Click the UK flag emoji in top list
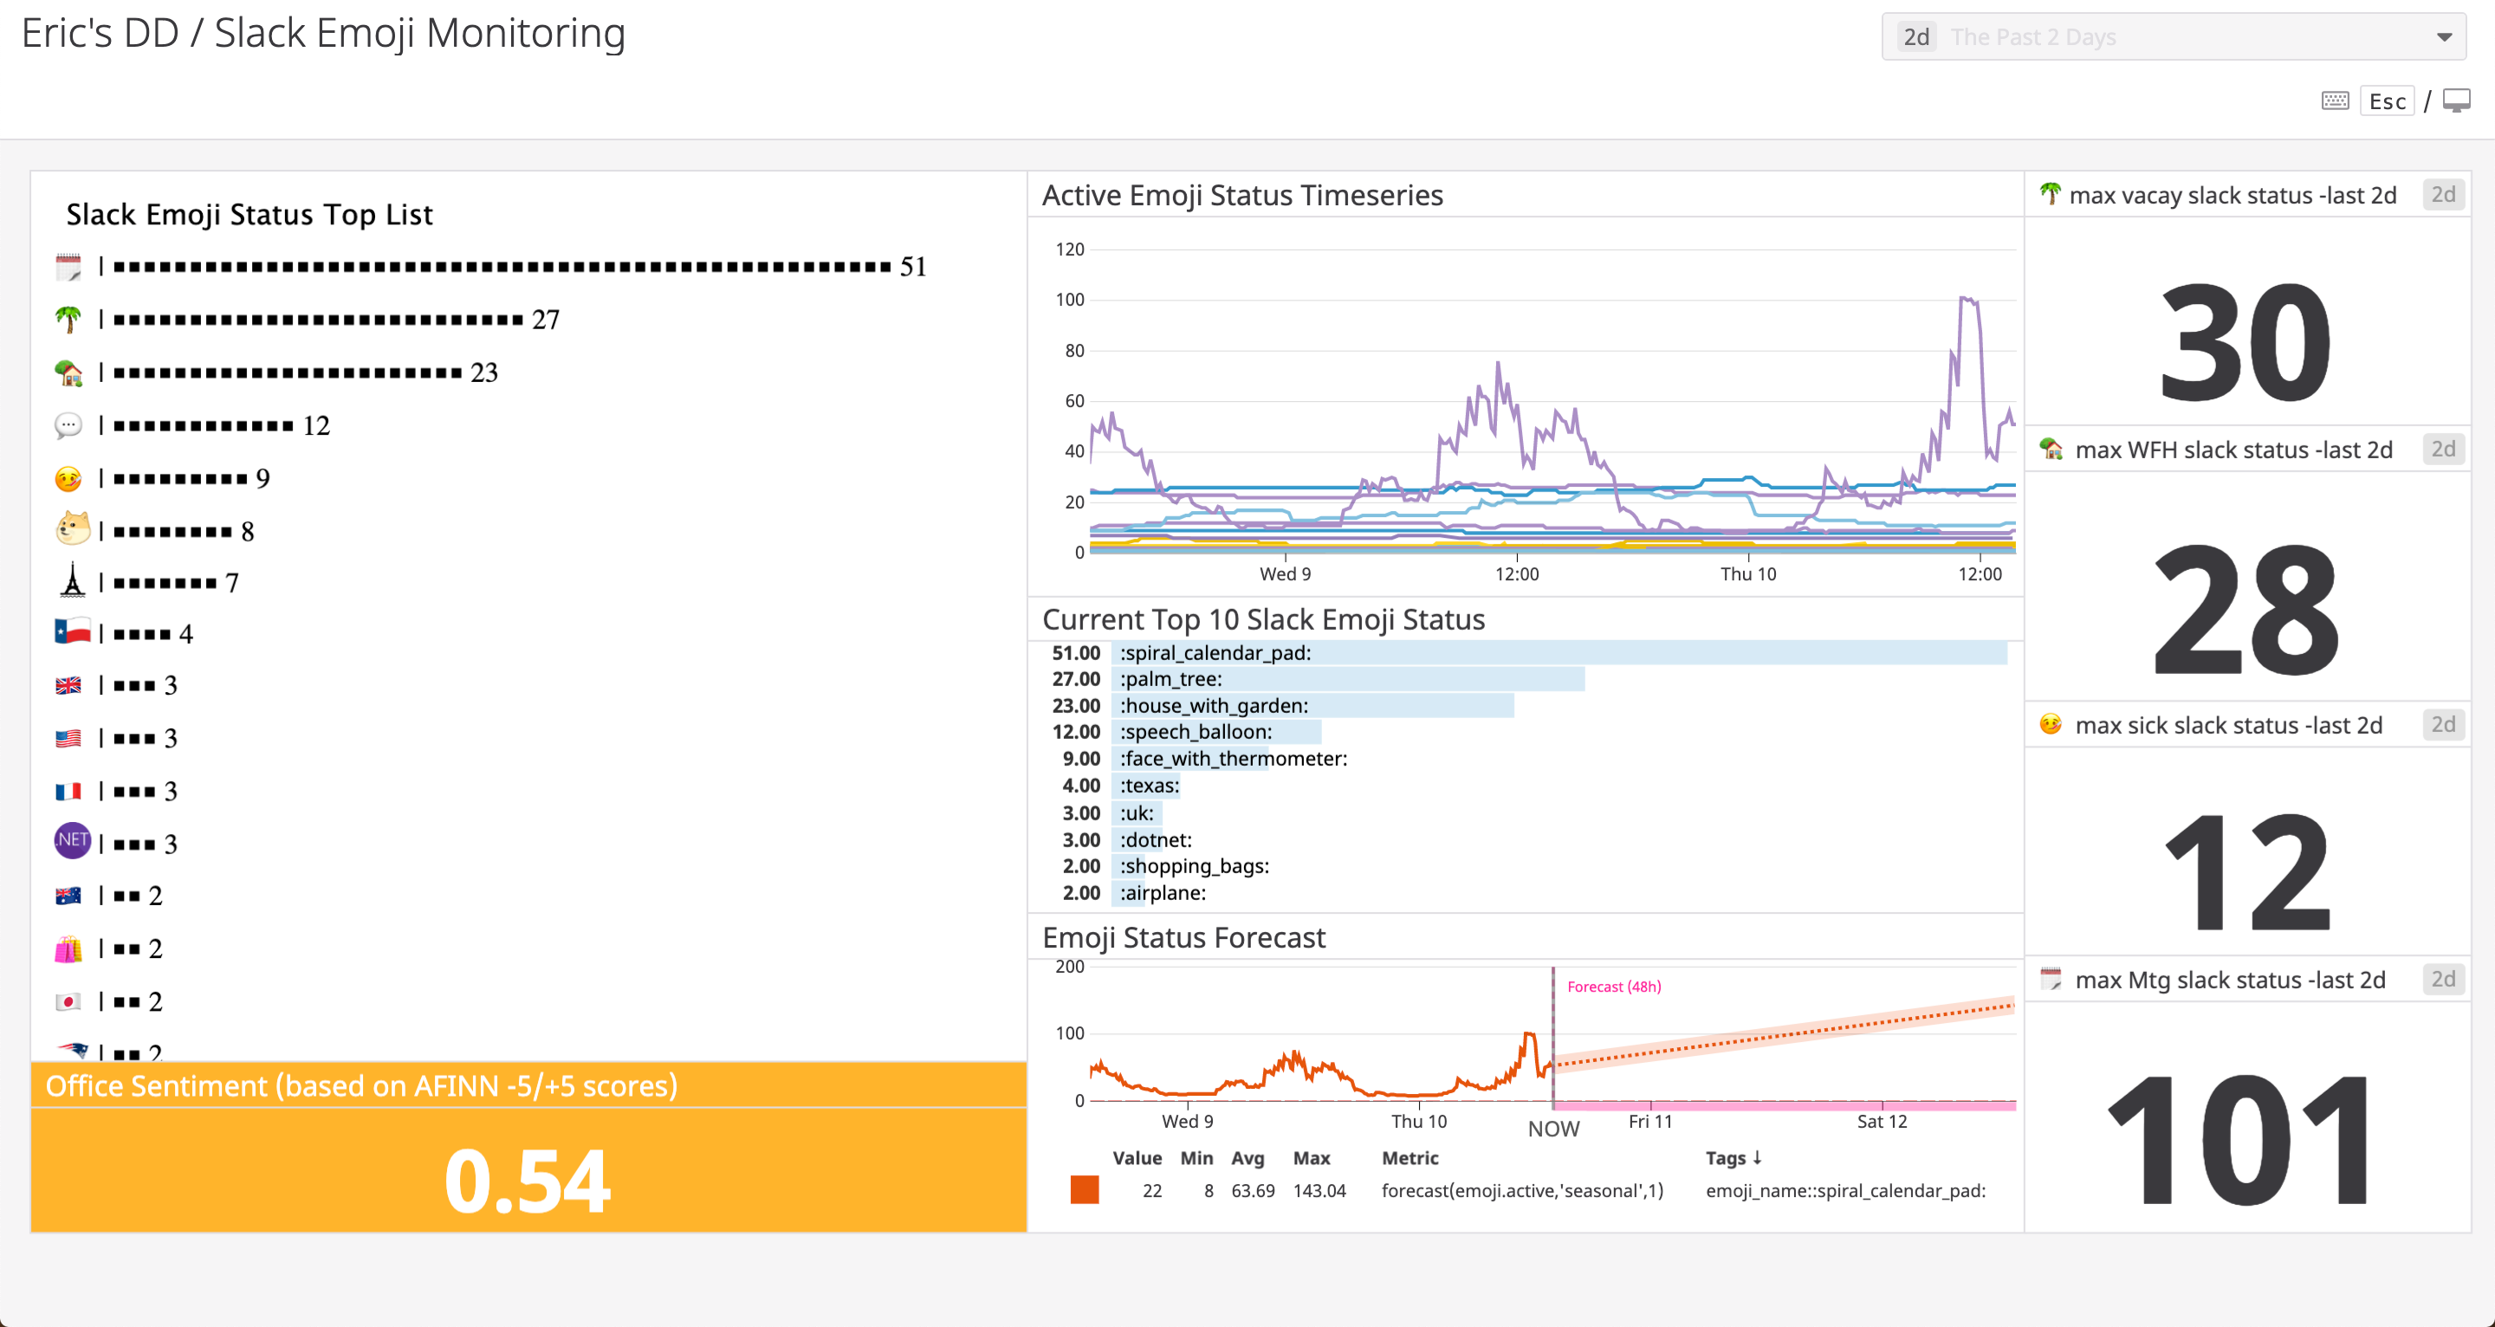This screenshot has width=2495, height=1327. (x=68, y=685)
